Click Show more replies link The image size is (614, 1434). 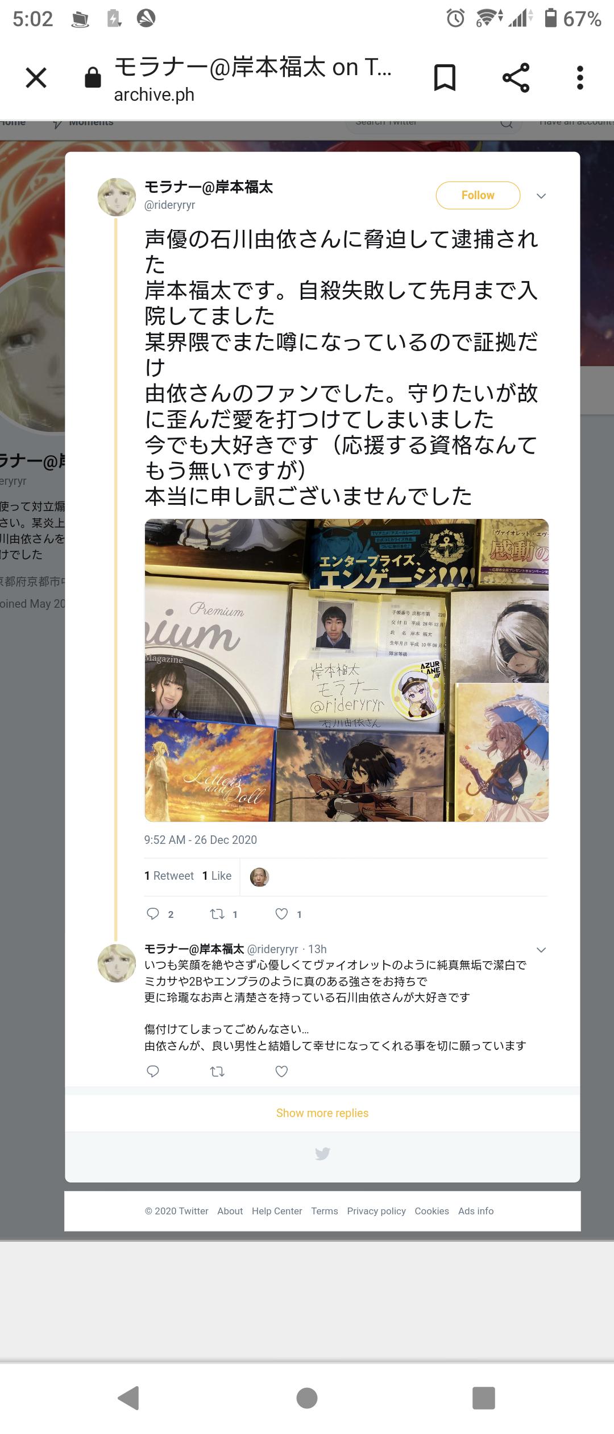[x=322, y=1113]
